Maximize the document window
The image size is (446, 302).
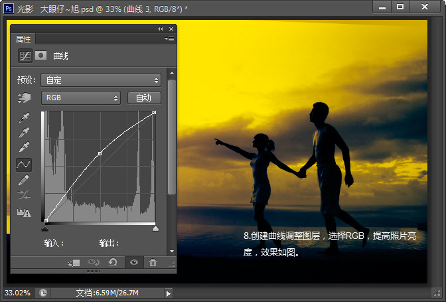click(400, 7)
